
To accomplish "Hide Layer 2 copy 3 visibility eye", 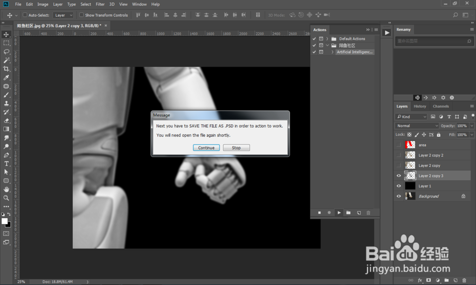I will point(398,175).
